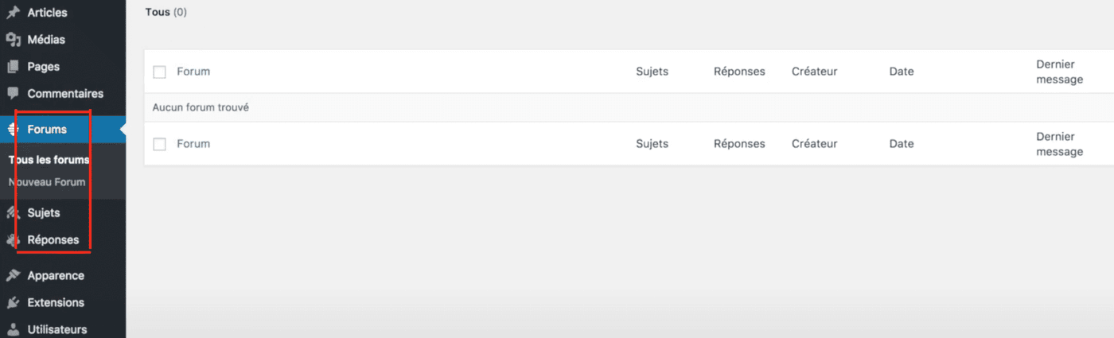Sort by Réponses column in footer
1114x338 pixels.
pyautogui.click(x=739, y=144)
